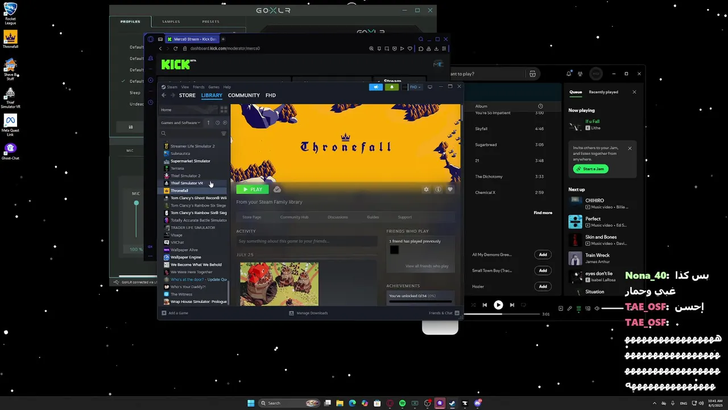Toggle Spotify repeat button
The image size is (728, 410).
[x=524, y=305]
